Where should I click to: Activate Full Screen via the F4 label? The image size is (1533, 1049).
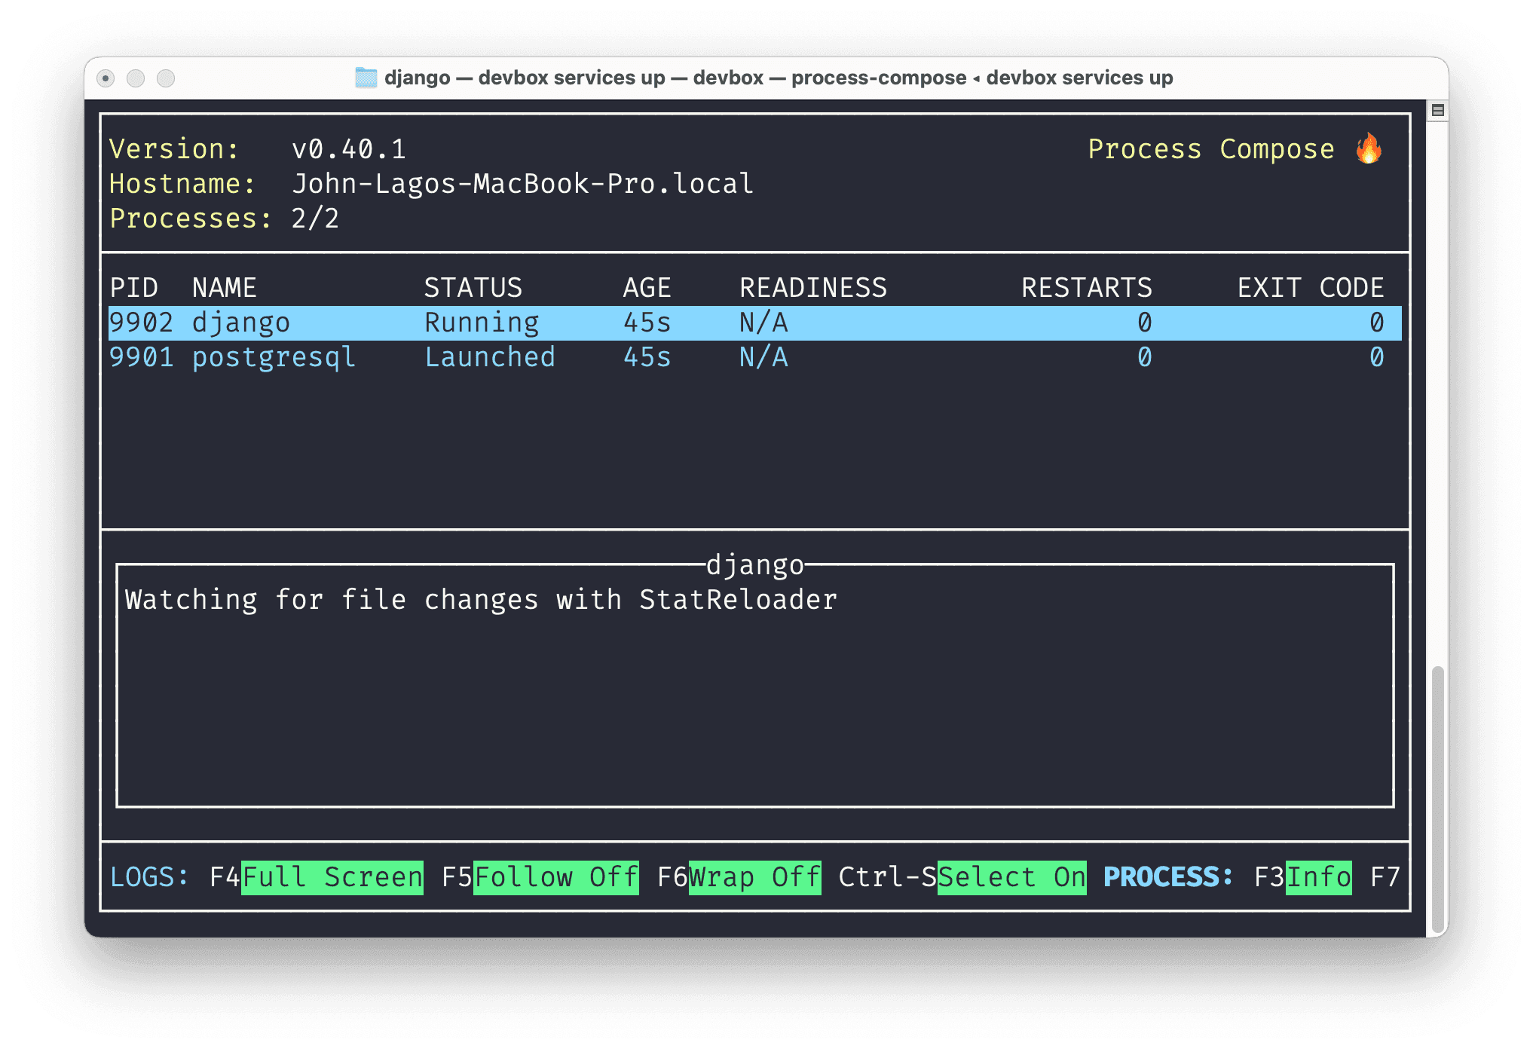coord(332,877)
